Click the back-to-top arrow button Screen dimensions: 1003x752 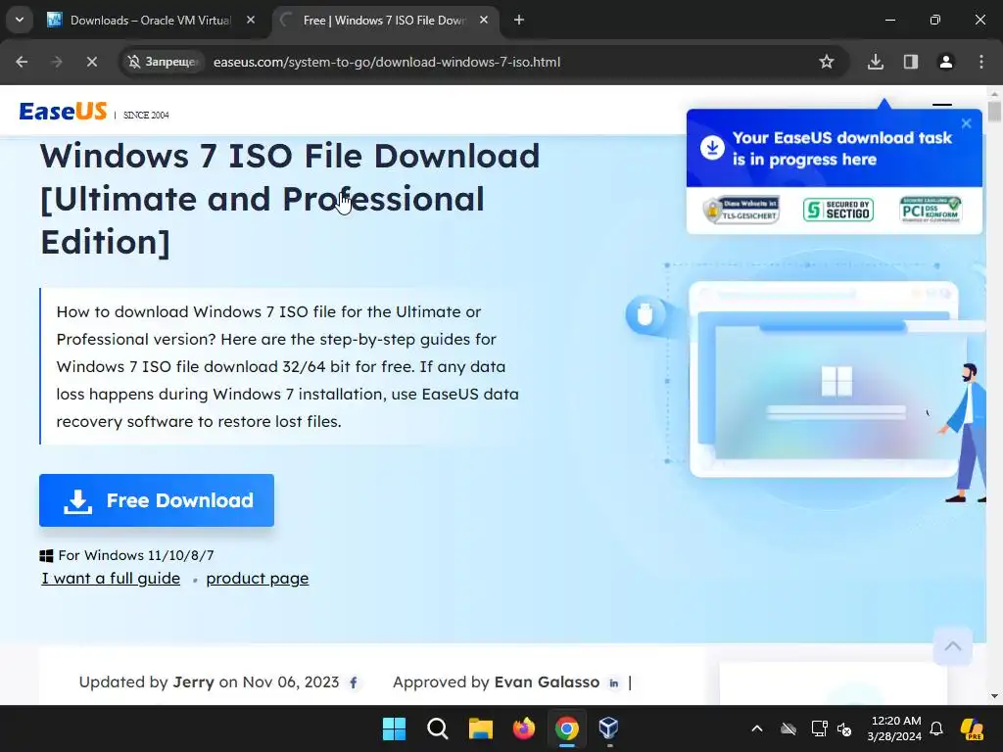(x=952, y=646)
